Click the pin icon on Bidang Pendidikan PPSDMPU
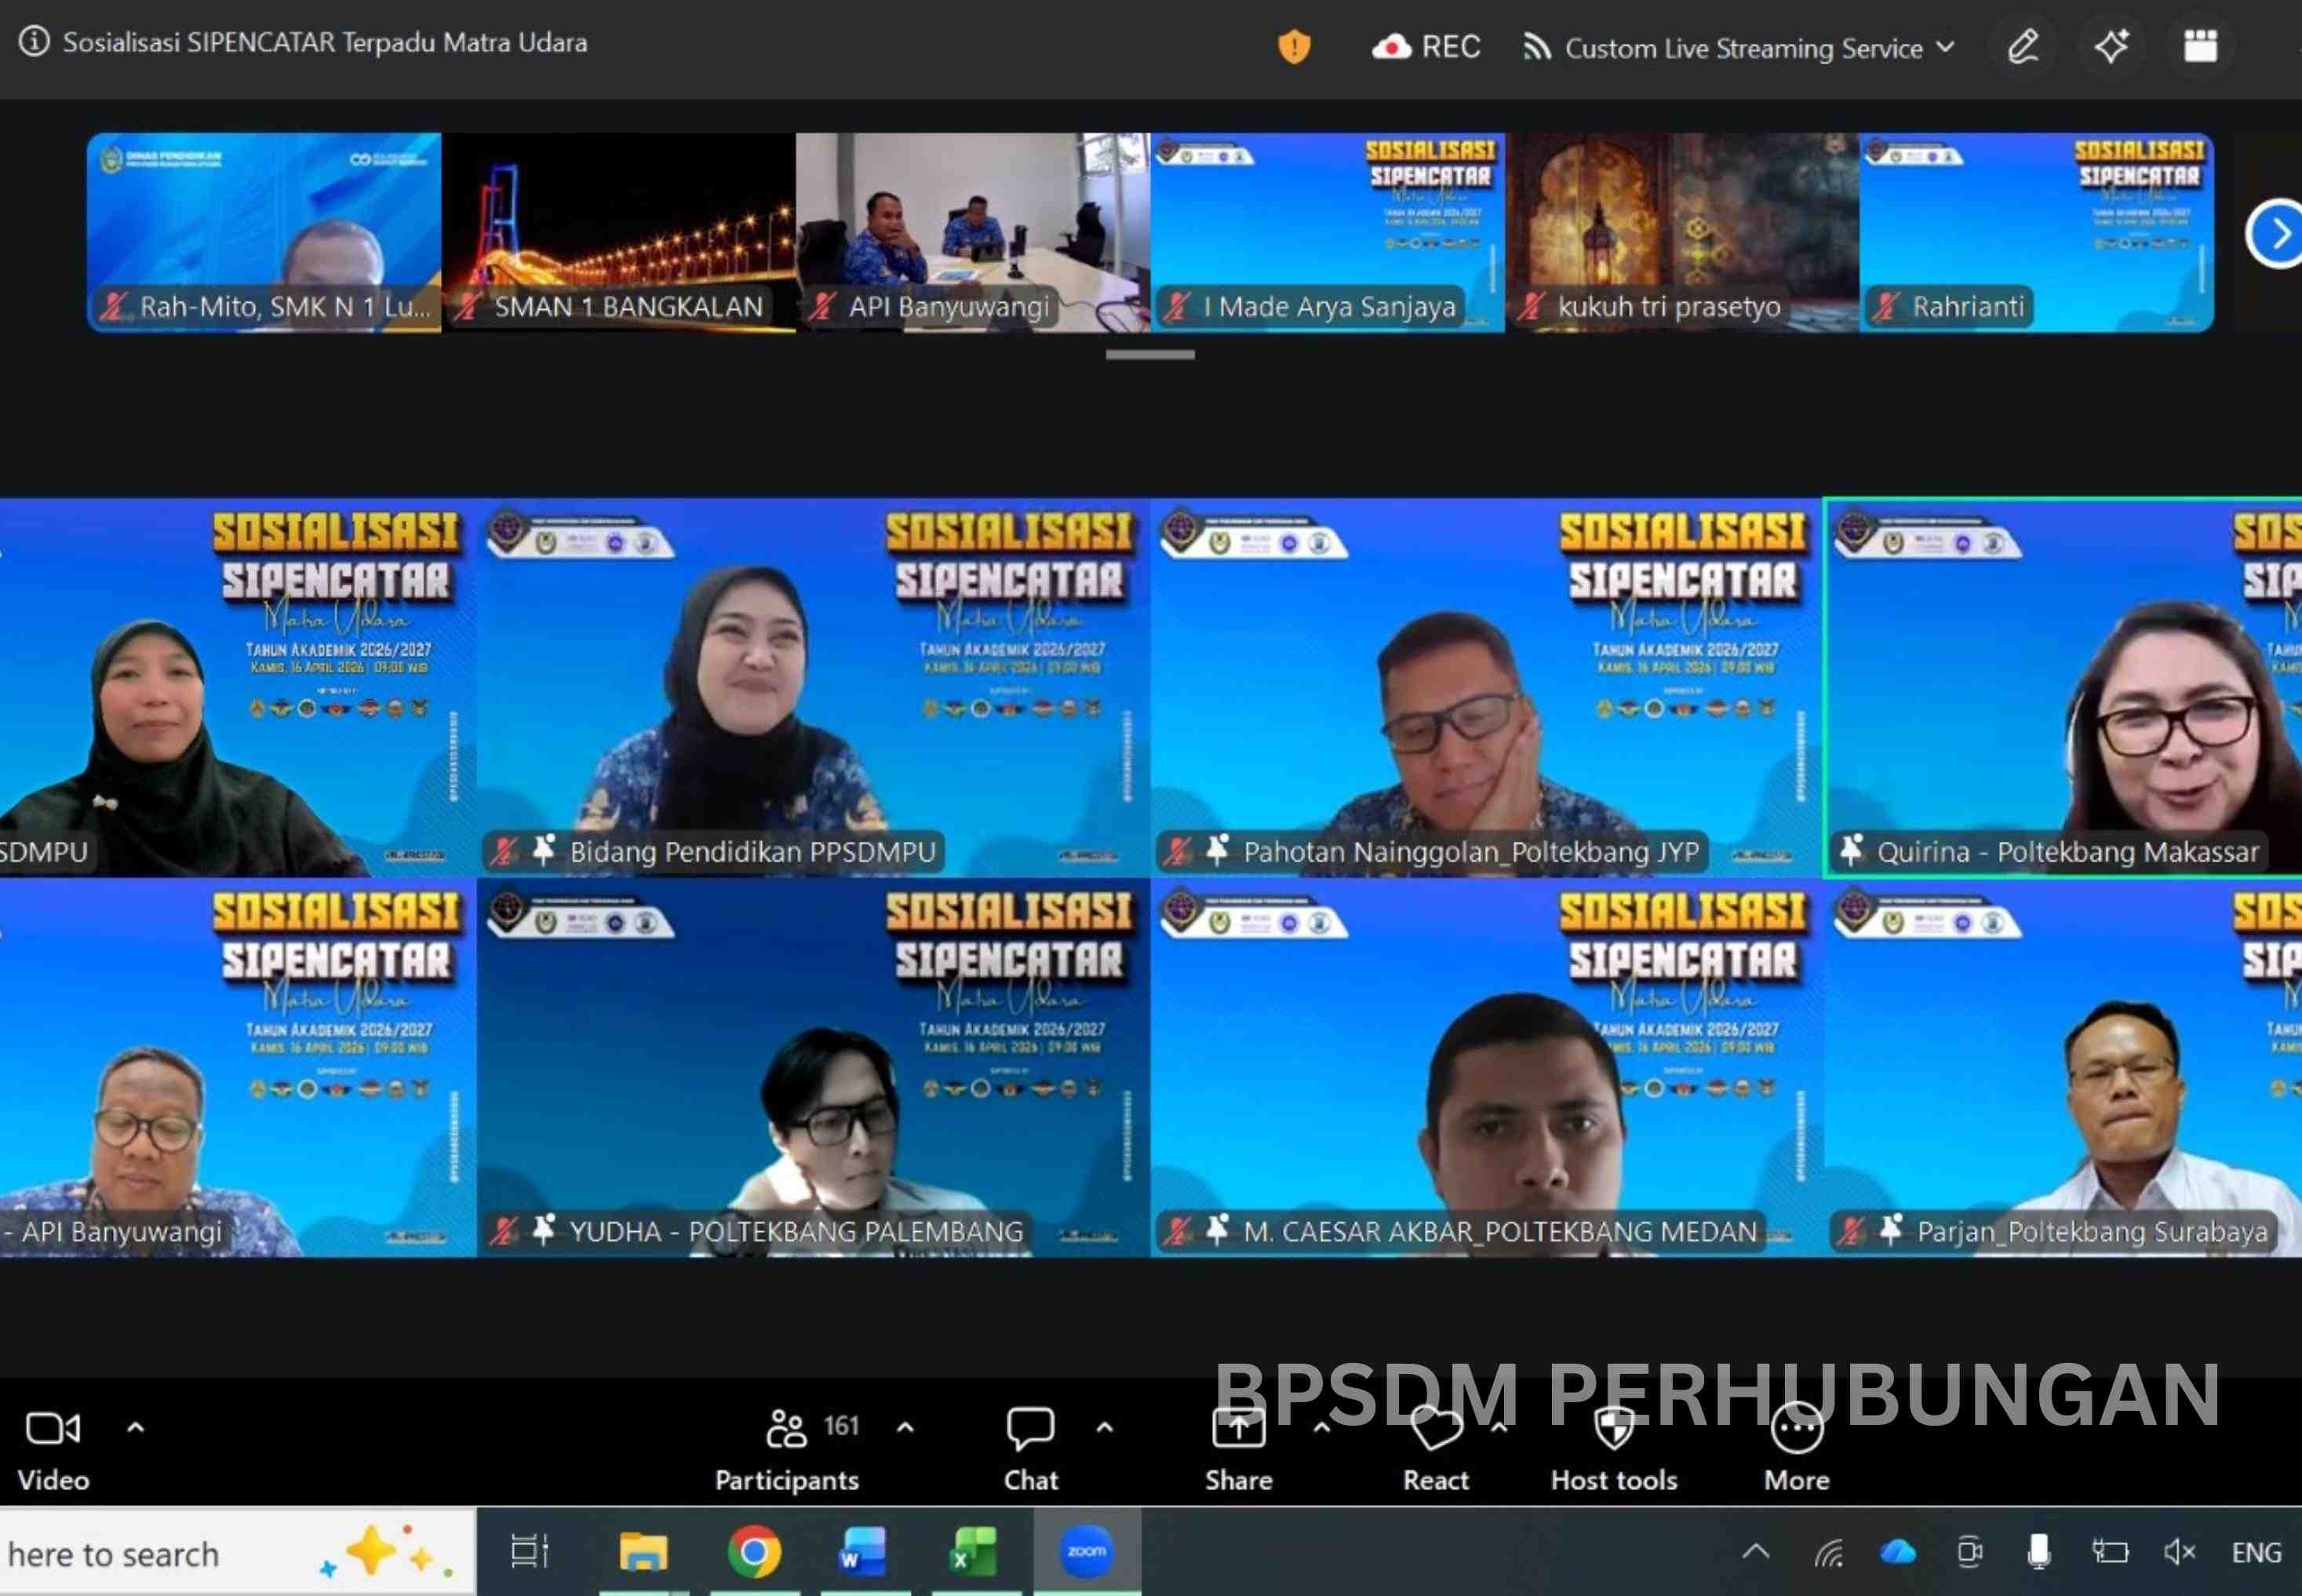The image size is (2302, 1596). pos(544,850)
